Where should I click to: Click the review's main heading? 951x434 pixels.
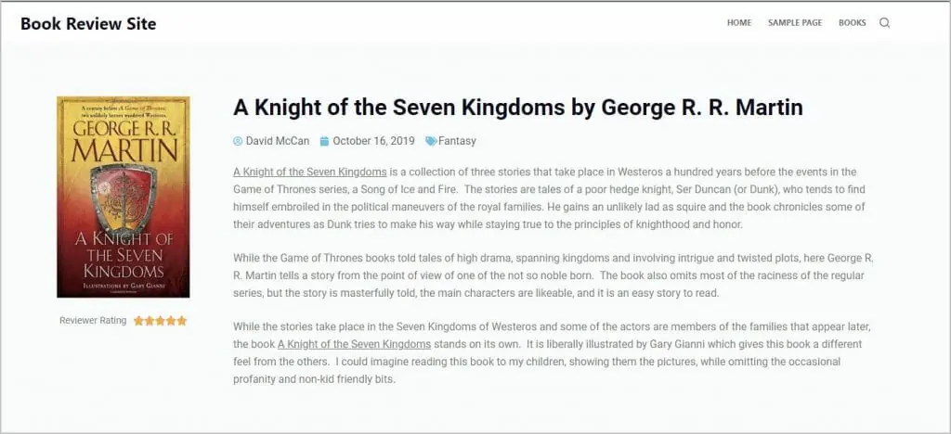pyautogui.click(x=517, y=108)
